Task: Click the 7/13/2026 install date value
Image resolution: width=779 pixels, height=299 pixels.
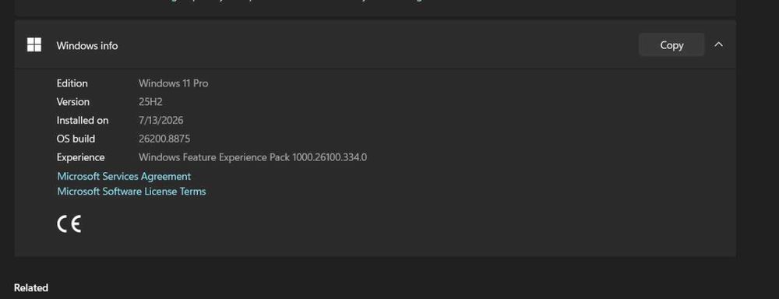Action: pos(161,120)
